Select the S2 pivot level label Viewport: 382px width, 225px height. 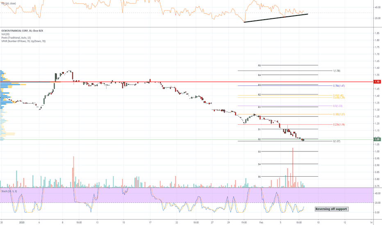point(259,139)
